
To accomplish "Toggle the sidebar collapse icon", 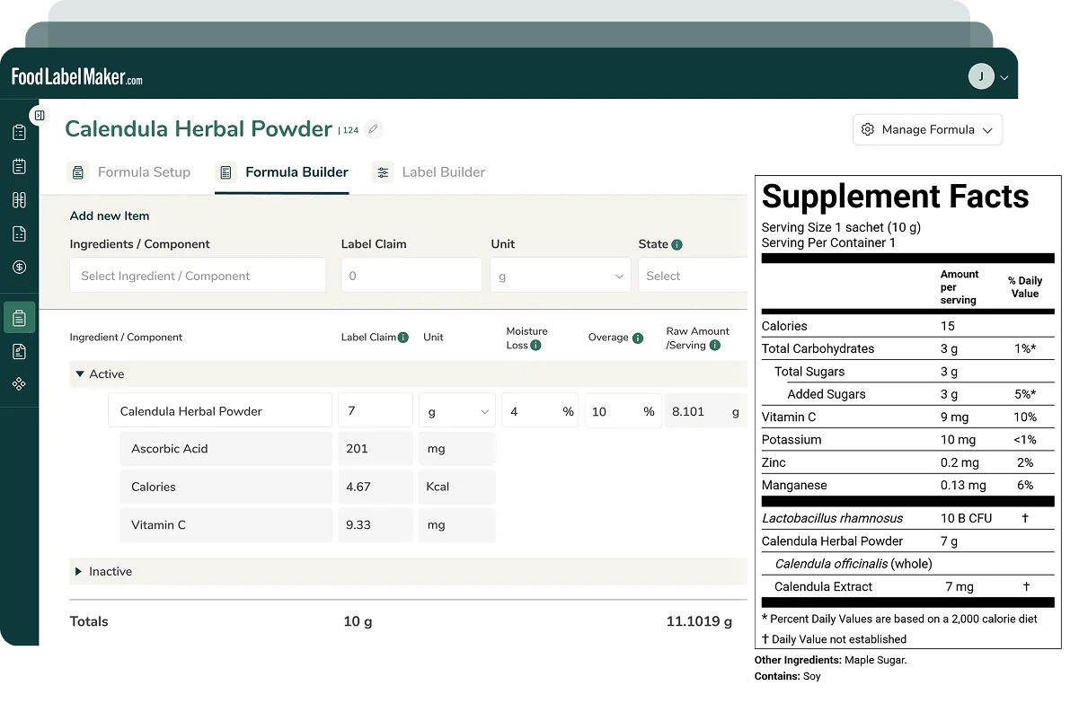I will click(39, 115).
